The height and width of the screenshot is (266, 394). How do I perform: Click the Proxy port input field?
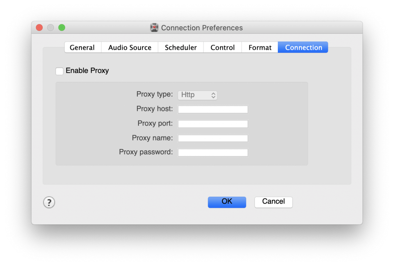[x=213, y=124]
